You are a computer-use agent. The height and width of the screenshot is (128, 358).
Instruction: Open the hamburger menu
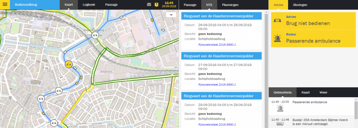click(5, 5)
